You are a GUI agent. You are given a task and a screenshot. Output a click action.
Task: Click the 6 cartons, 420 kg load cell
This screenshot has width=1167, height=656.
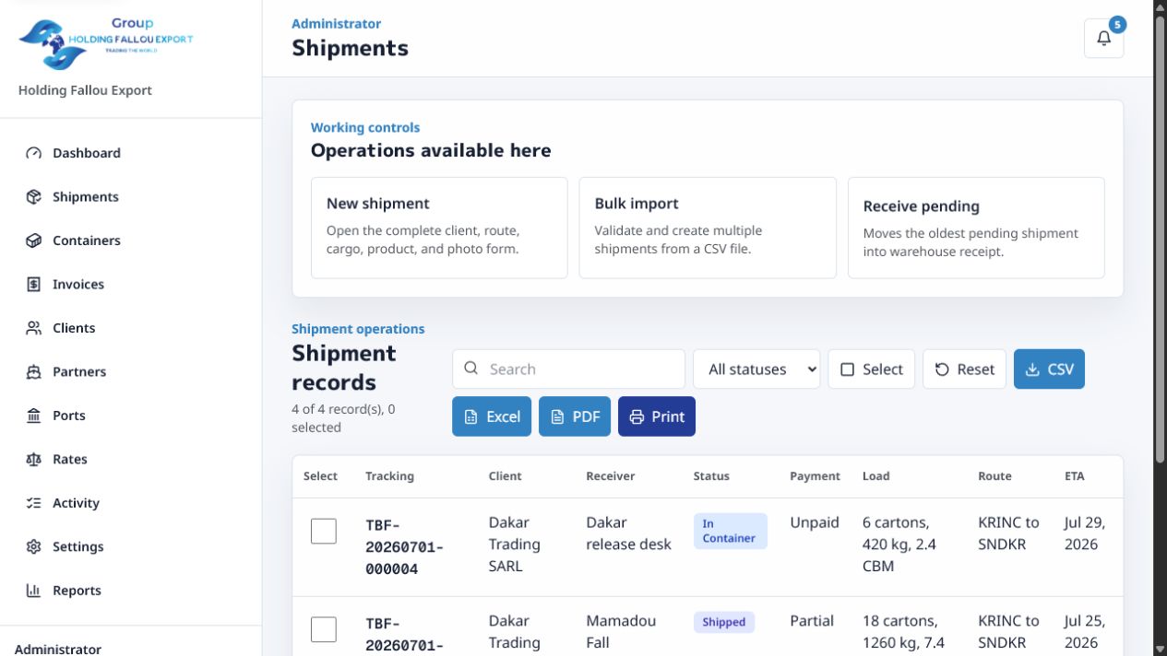coord(901,545)
